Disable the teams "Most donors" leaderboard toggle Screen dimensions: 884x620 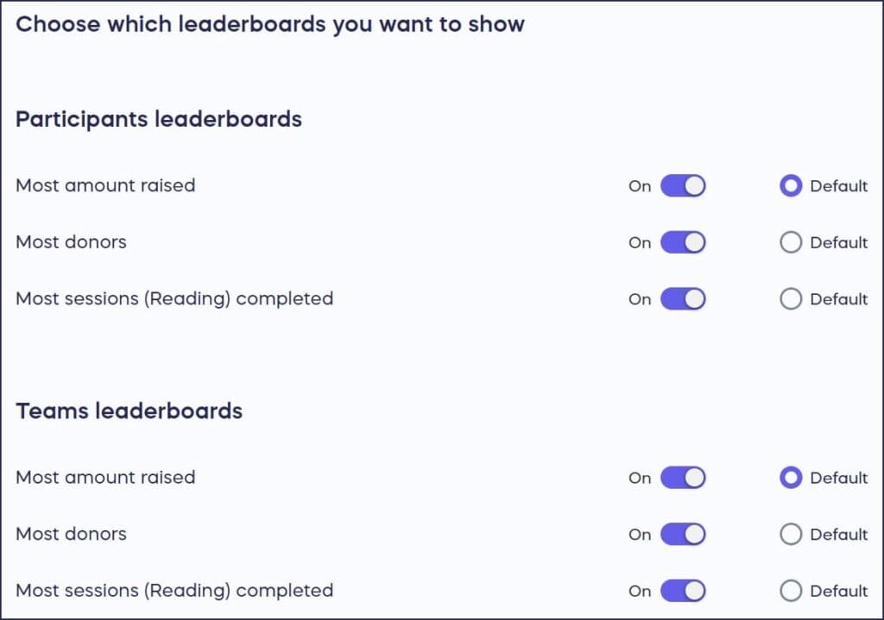683,534
